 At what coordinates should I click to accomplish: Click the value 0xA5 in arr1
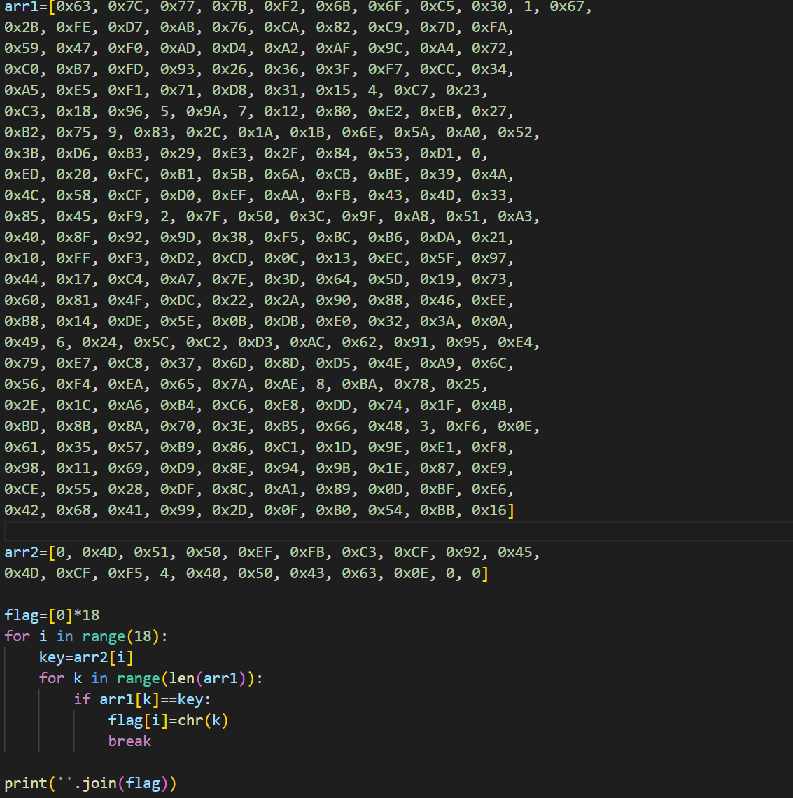coord(22,90)
